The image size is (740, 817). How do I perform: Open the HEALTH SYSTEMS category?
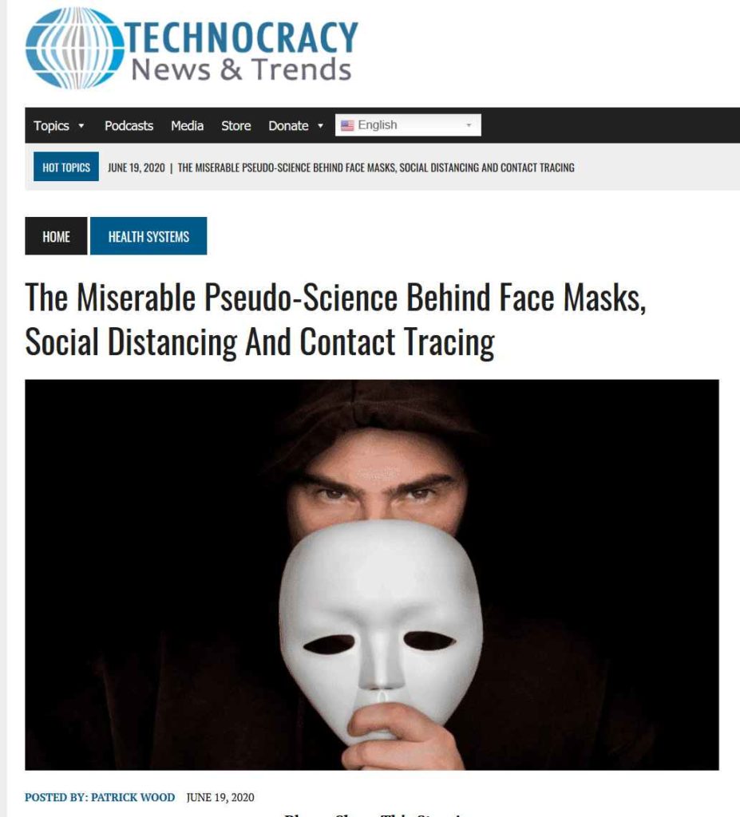(148, 236)
